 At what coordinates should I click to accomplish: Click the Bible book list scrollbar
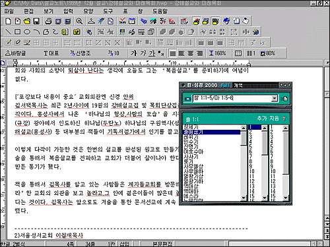point(244,163)
